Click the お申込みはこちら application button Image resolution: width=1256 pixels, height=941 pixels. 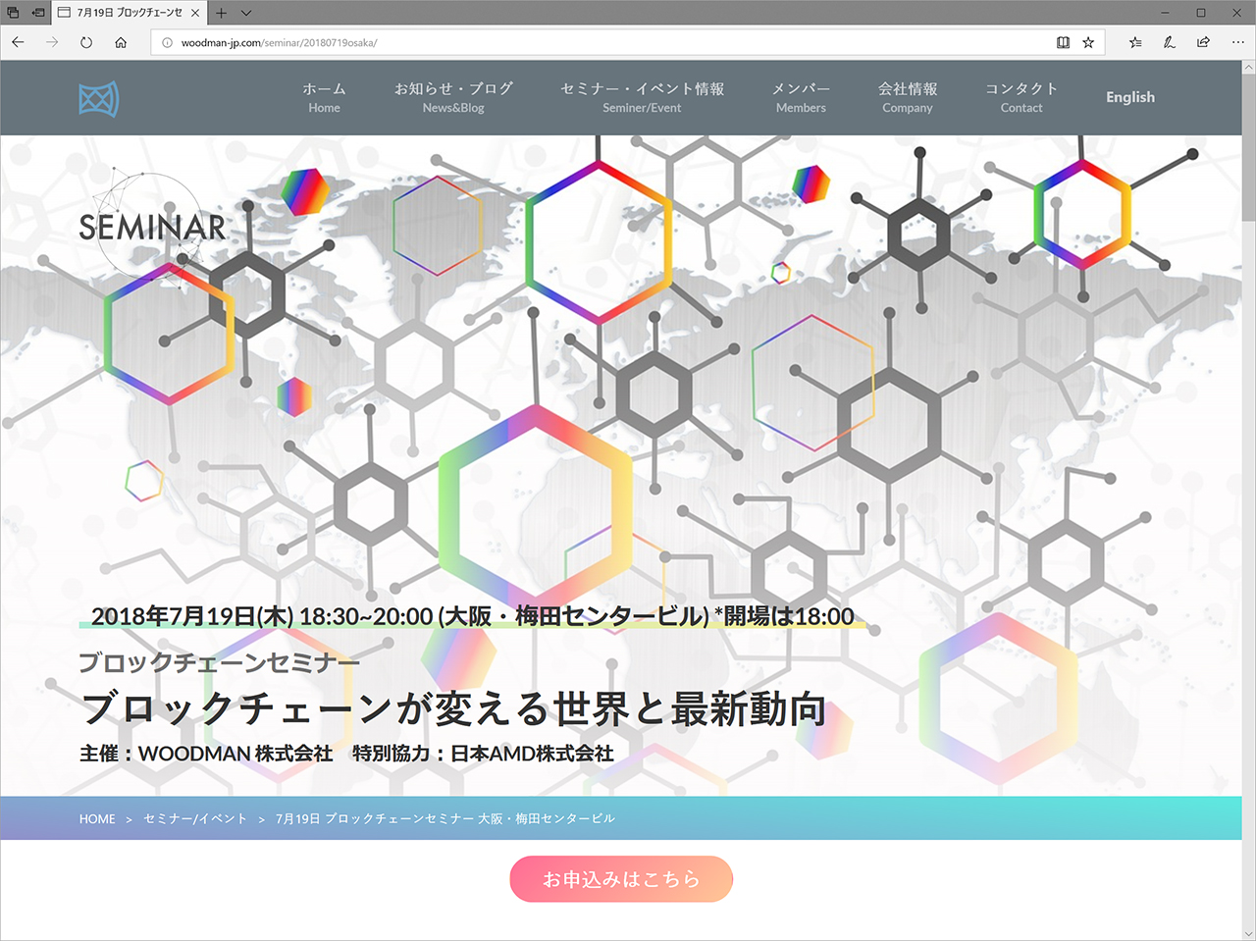click(x=620, y=879)
